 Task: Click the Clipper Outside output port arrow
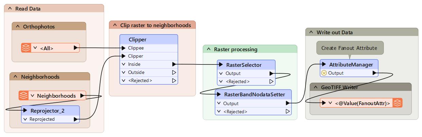coord(174,72)
